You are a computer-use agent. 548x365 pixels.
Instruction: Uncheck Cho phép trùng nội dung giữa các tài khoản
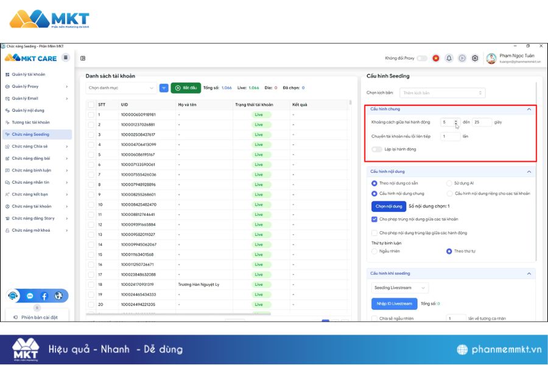pyautogui.click(x=374, y=219)
